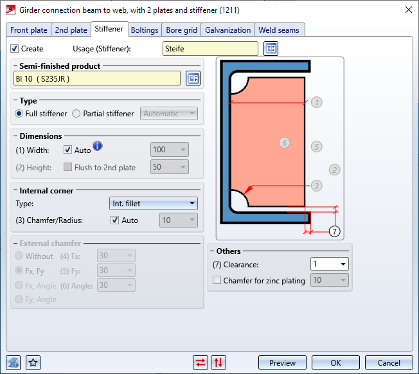Open the Weld seams tab
The width and height of the screenshot is (419, 374).
[x=279, y=30]
